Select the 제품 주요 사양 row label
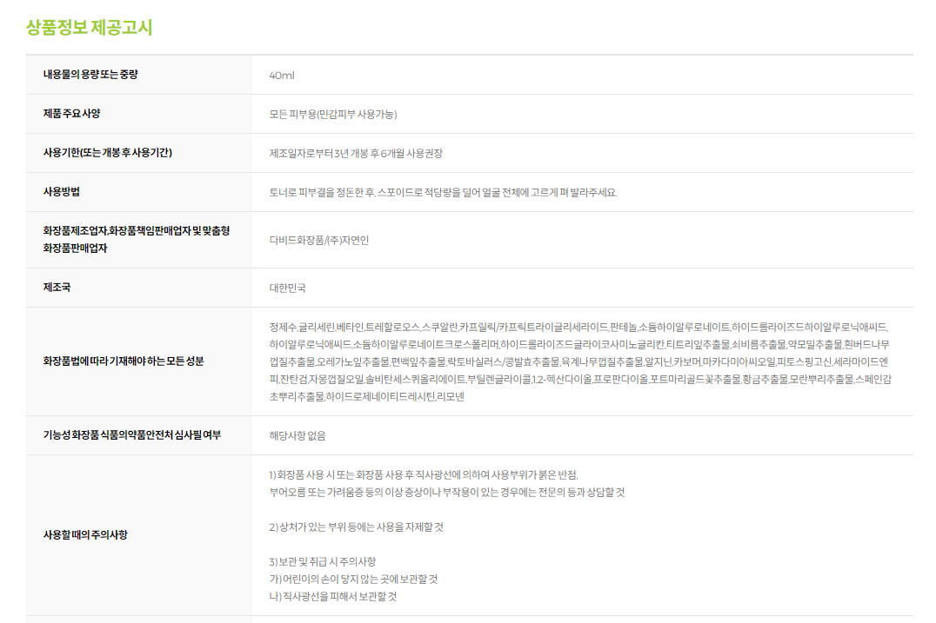Screen dimensions: 936x623 (x=72, y=114)
